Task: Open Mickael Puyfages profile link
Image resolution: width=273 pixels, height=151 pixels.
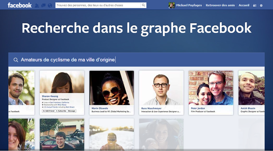Action: pyautogui.click(x=189, y=5)
